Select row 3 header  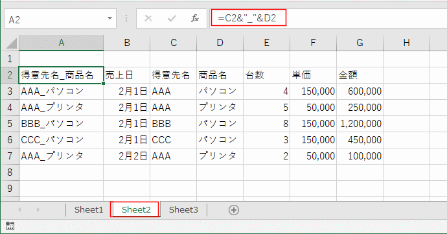point(10,91)
